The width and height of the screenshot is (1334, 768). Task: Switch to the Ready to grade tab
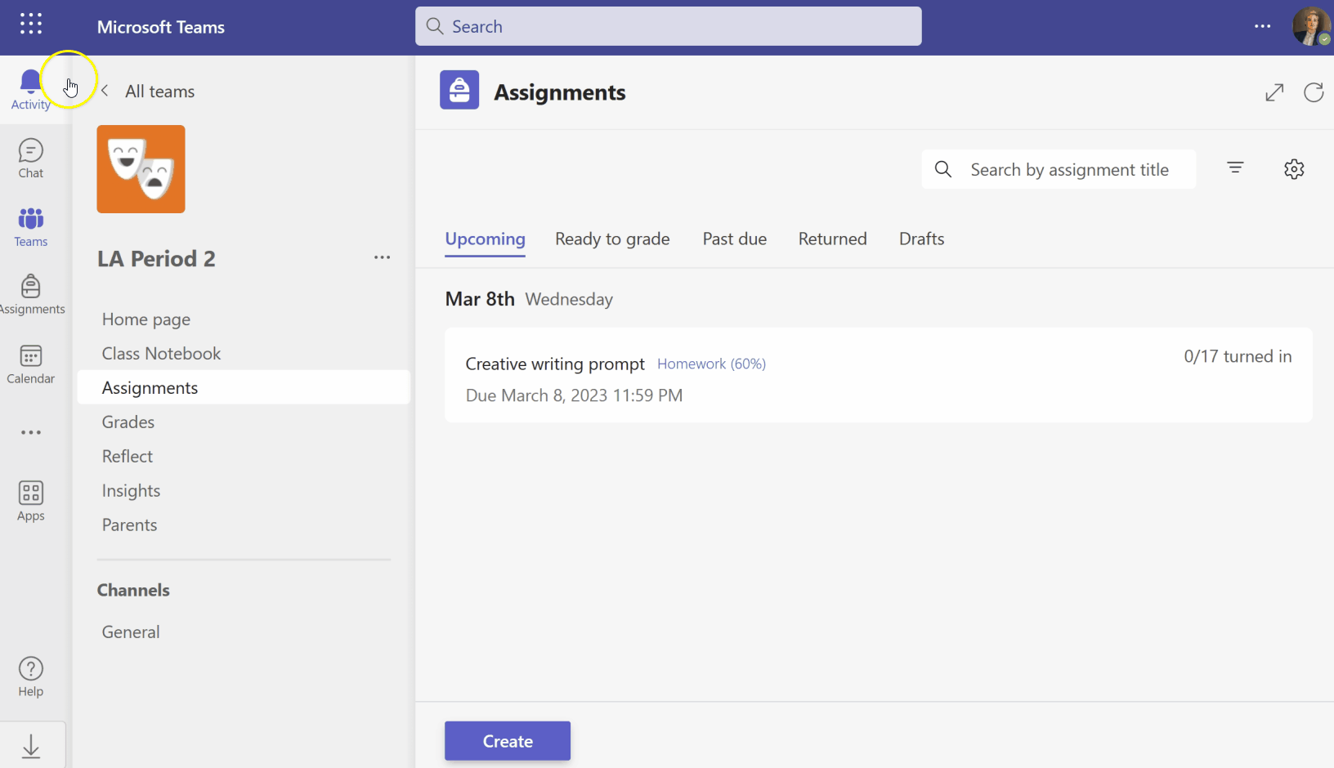(x=612, y=239)
